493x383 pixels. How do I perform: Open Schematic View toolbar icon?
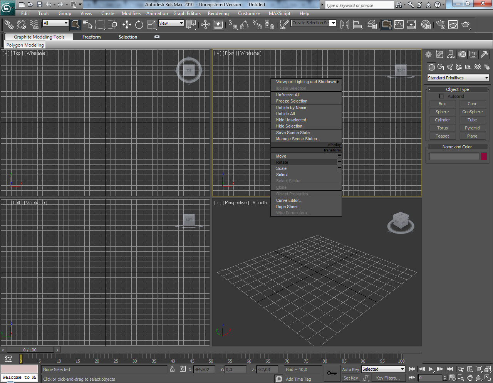tap(411, 25)
